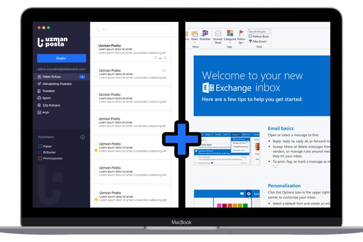Click the Uzman Posta logo in the sidebar

(x=53, y=42)
